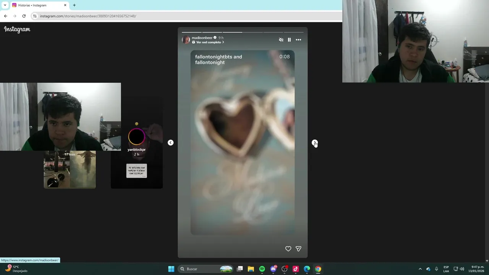The height and width of the screenshot is (275, 489).
Task: Open the '17 min' story preview thumbnail
Action: (x=70, y=170)
